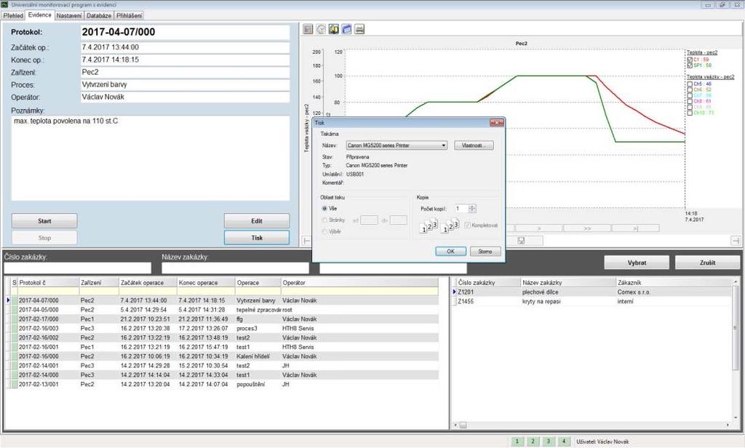Click the Operátor field with Václav Novák

click(x=186, y=97)
